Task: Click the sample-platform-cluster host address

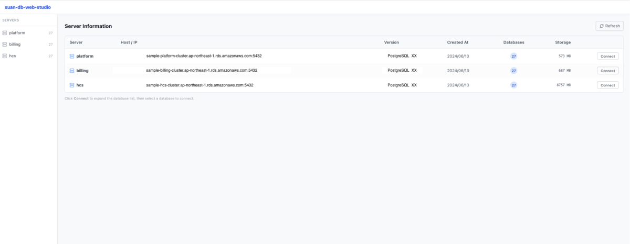Action: [204, 56]
